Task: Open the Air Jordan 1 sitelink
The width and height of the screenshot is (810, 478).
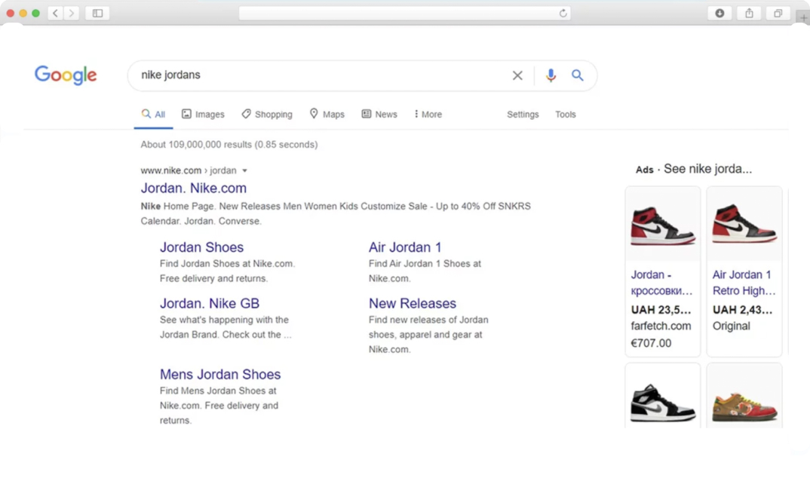Action: point(405,247)
